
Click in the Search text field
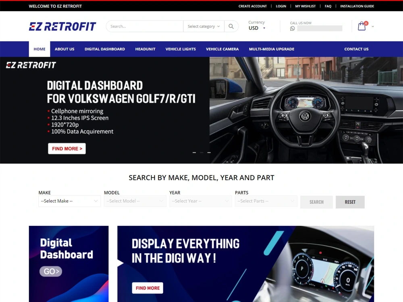pyautogui.click(x=145, y=26)
